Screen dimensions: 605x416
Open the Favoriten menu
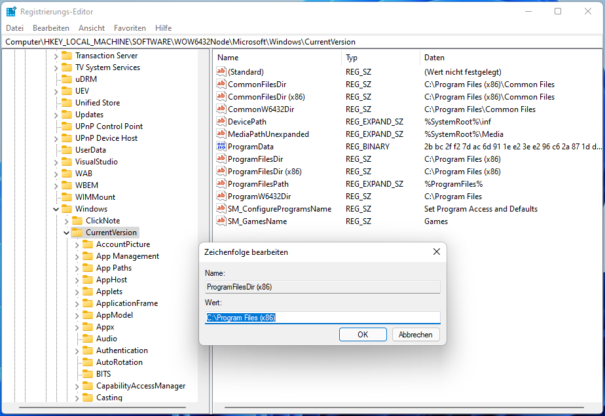pyautogui.click(x=130, y=28)
